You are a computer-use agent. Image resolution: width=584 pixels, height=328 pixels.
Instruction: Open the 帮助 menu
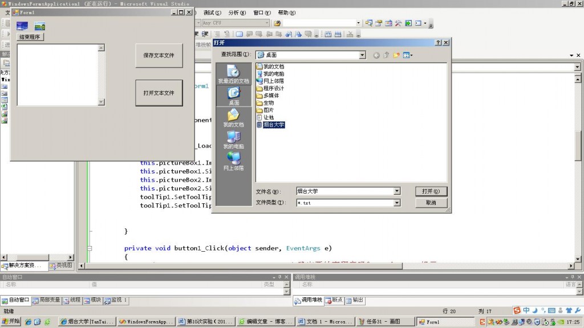tap(287, 13)
